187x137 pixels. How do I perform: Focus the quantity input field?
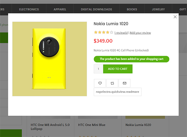pyautogui.click(x=98, y=69)
